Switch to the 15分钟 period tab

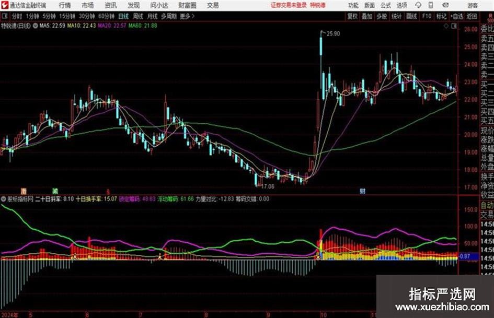(67, 16)
